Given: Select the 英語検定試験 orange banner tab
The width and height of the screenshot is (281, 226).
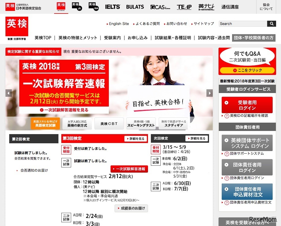Looking at the screenshot, I should 45,123.
